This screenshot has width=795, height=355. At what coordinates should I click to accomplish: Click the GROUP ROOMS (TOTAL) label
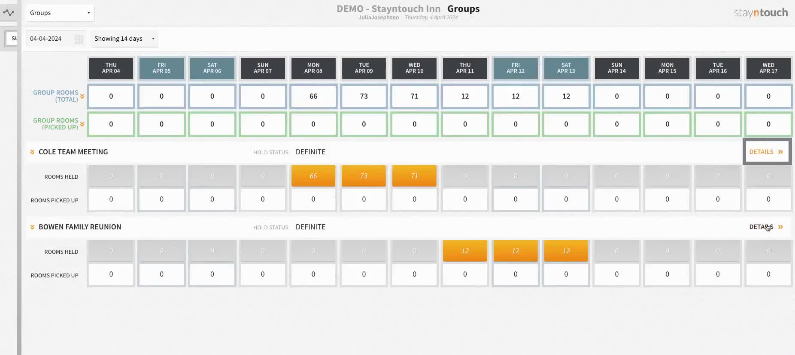(56, 96)
